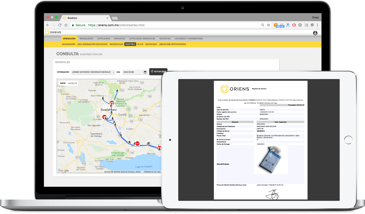The height and width of the screenshot is (214, 365).
Task: Click the walking figure marker near Nuevo México
Action: point(103,98)
